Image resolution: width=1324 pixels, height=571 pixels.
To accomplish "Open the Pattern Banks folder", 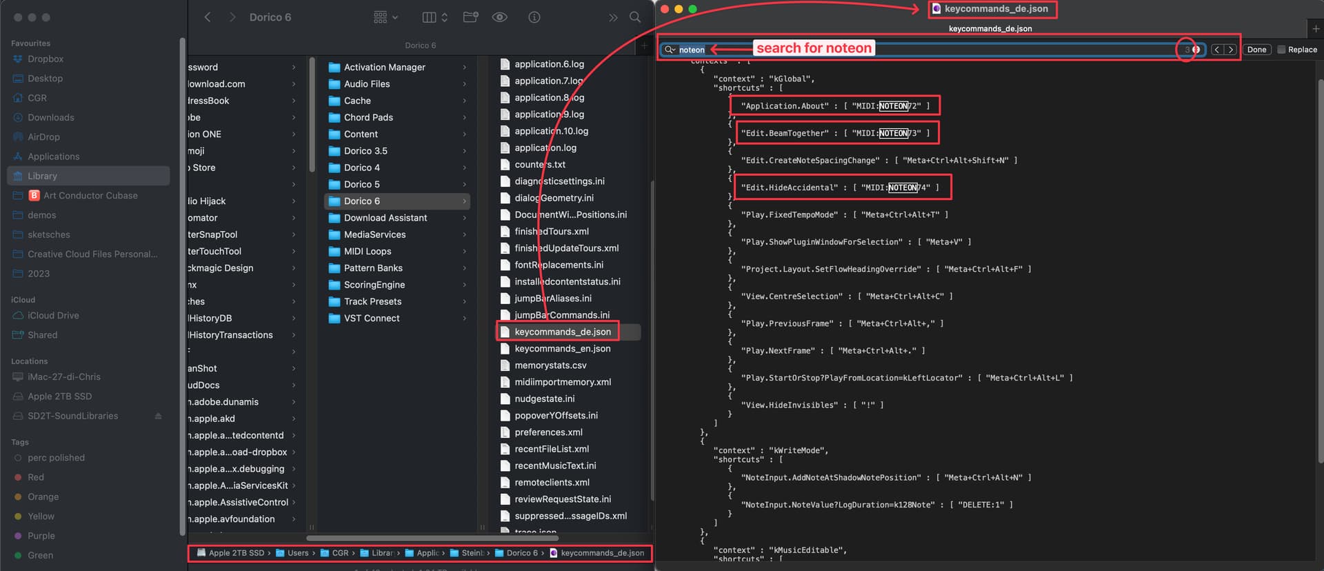I will (373, 268).
